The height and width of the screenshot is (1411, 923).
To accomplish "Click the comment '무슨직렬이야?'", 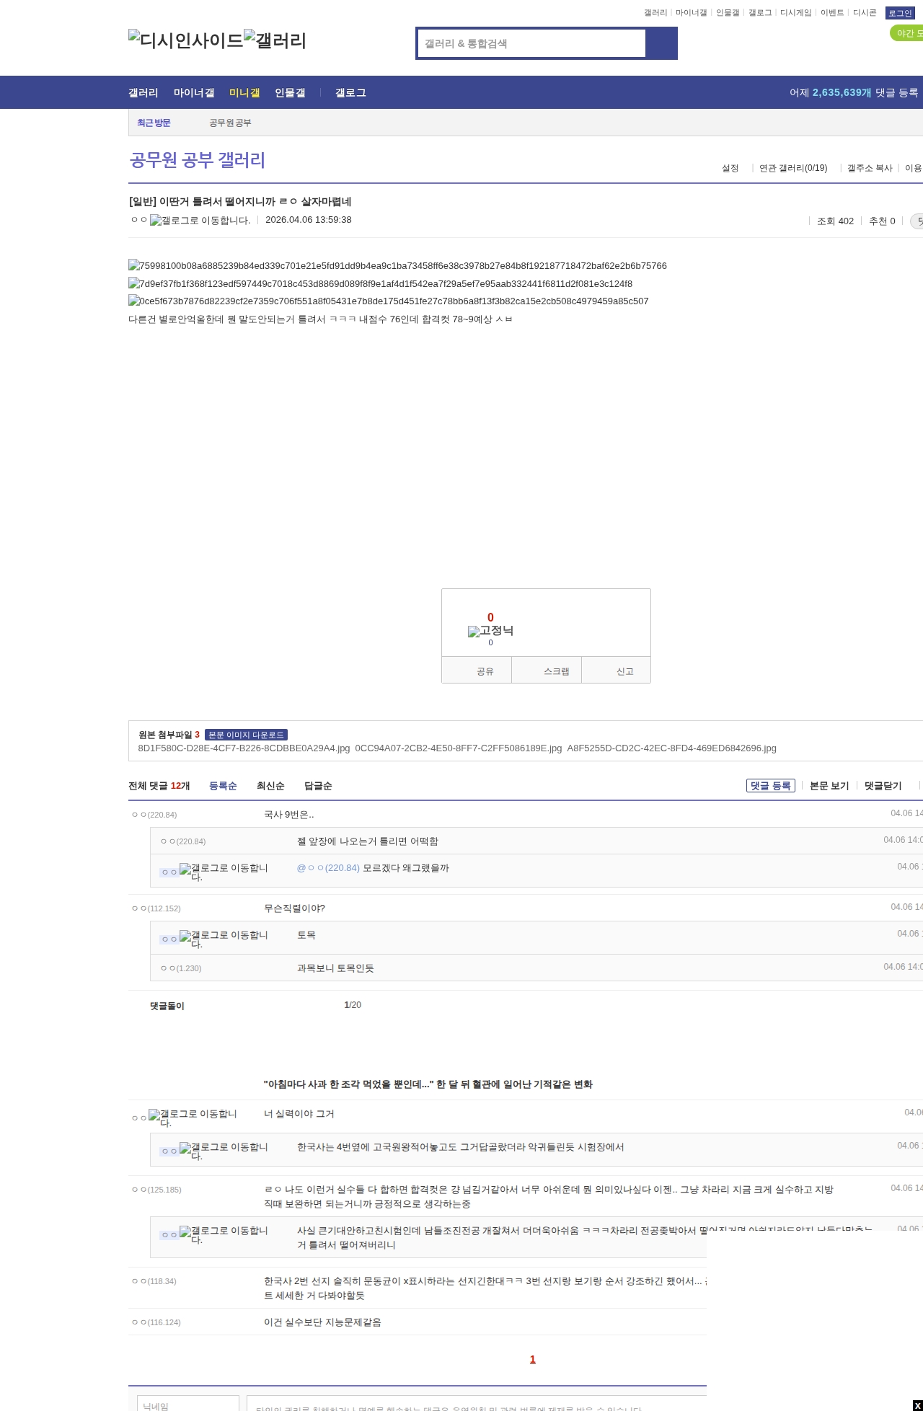I will 294,908.
